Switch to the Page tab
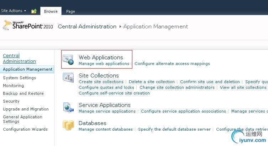The image size is (268, 146). pyautogui.click(x=70, y=11)
